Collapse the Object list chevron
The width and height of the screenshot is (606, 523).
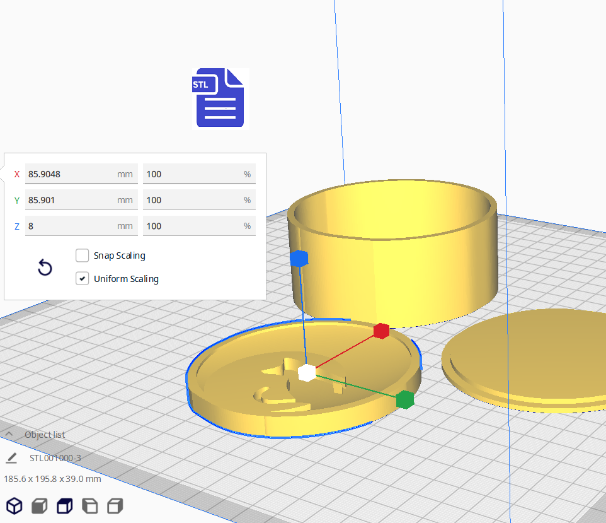click(9, 434)
